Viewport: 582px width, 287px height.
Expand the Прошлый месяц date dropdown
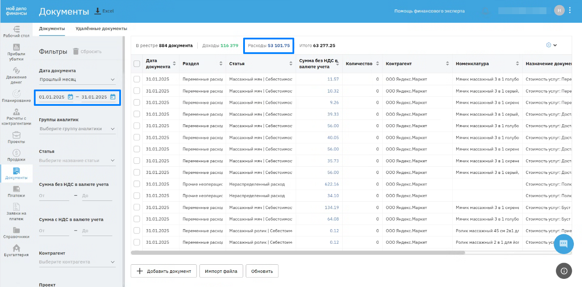click(x=77, y=79)
